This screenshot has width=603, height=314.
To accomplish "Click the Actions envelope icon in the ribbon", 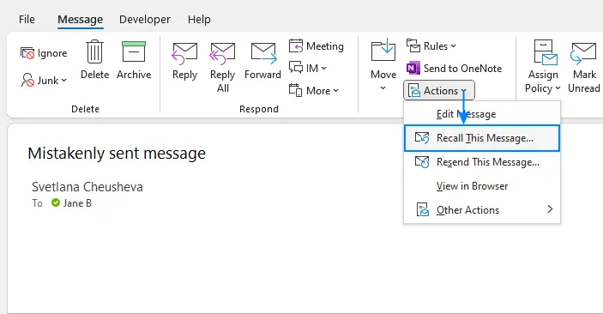I will pyautogui.click(x=414, y=91).
